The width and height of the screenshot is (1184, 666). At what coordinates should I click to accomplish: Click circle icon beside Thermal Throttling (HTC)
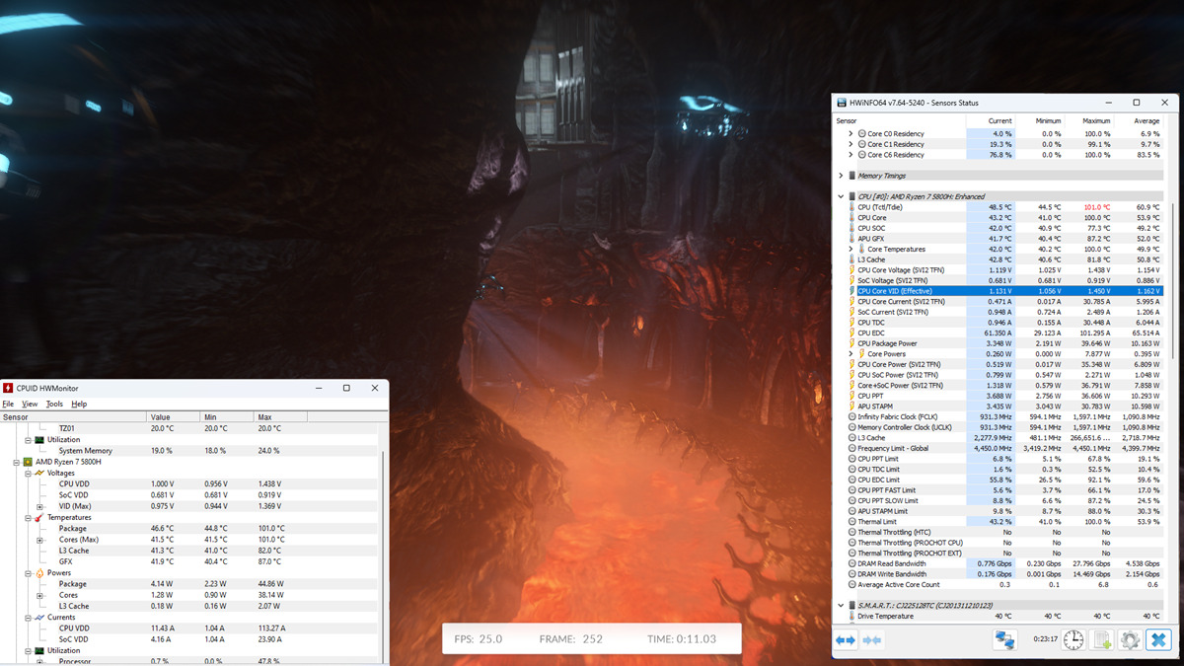[x=851, y=532]
